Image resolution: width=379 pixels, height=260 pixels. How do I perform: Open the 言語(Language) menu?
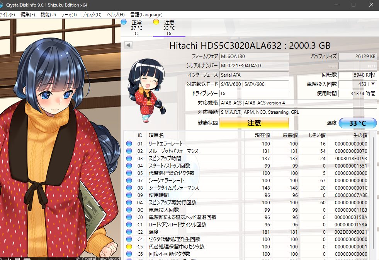click(146, 15)
